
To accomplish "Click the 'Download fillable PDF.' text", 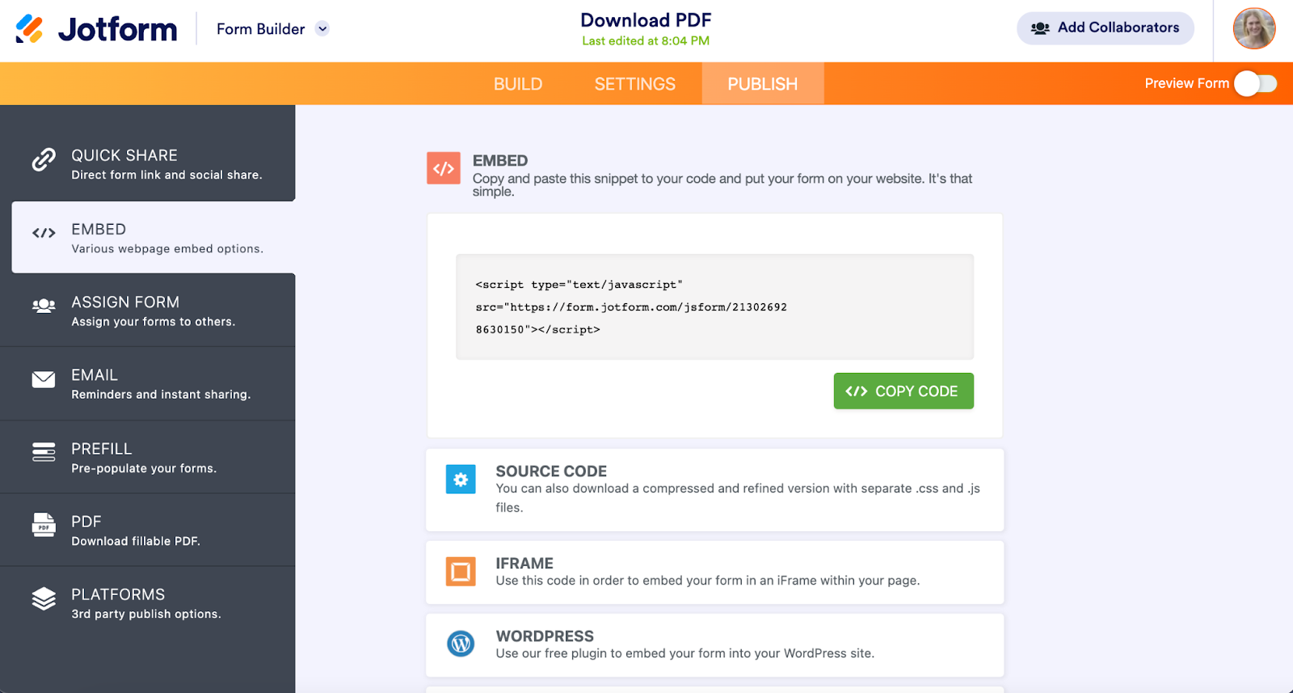I will pyautogui.click(x=136, y=541).
